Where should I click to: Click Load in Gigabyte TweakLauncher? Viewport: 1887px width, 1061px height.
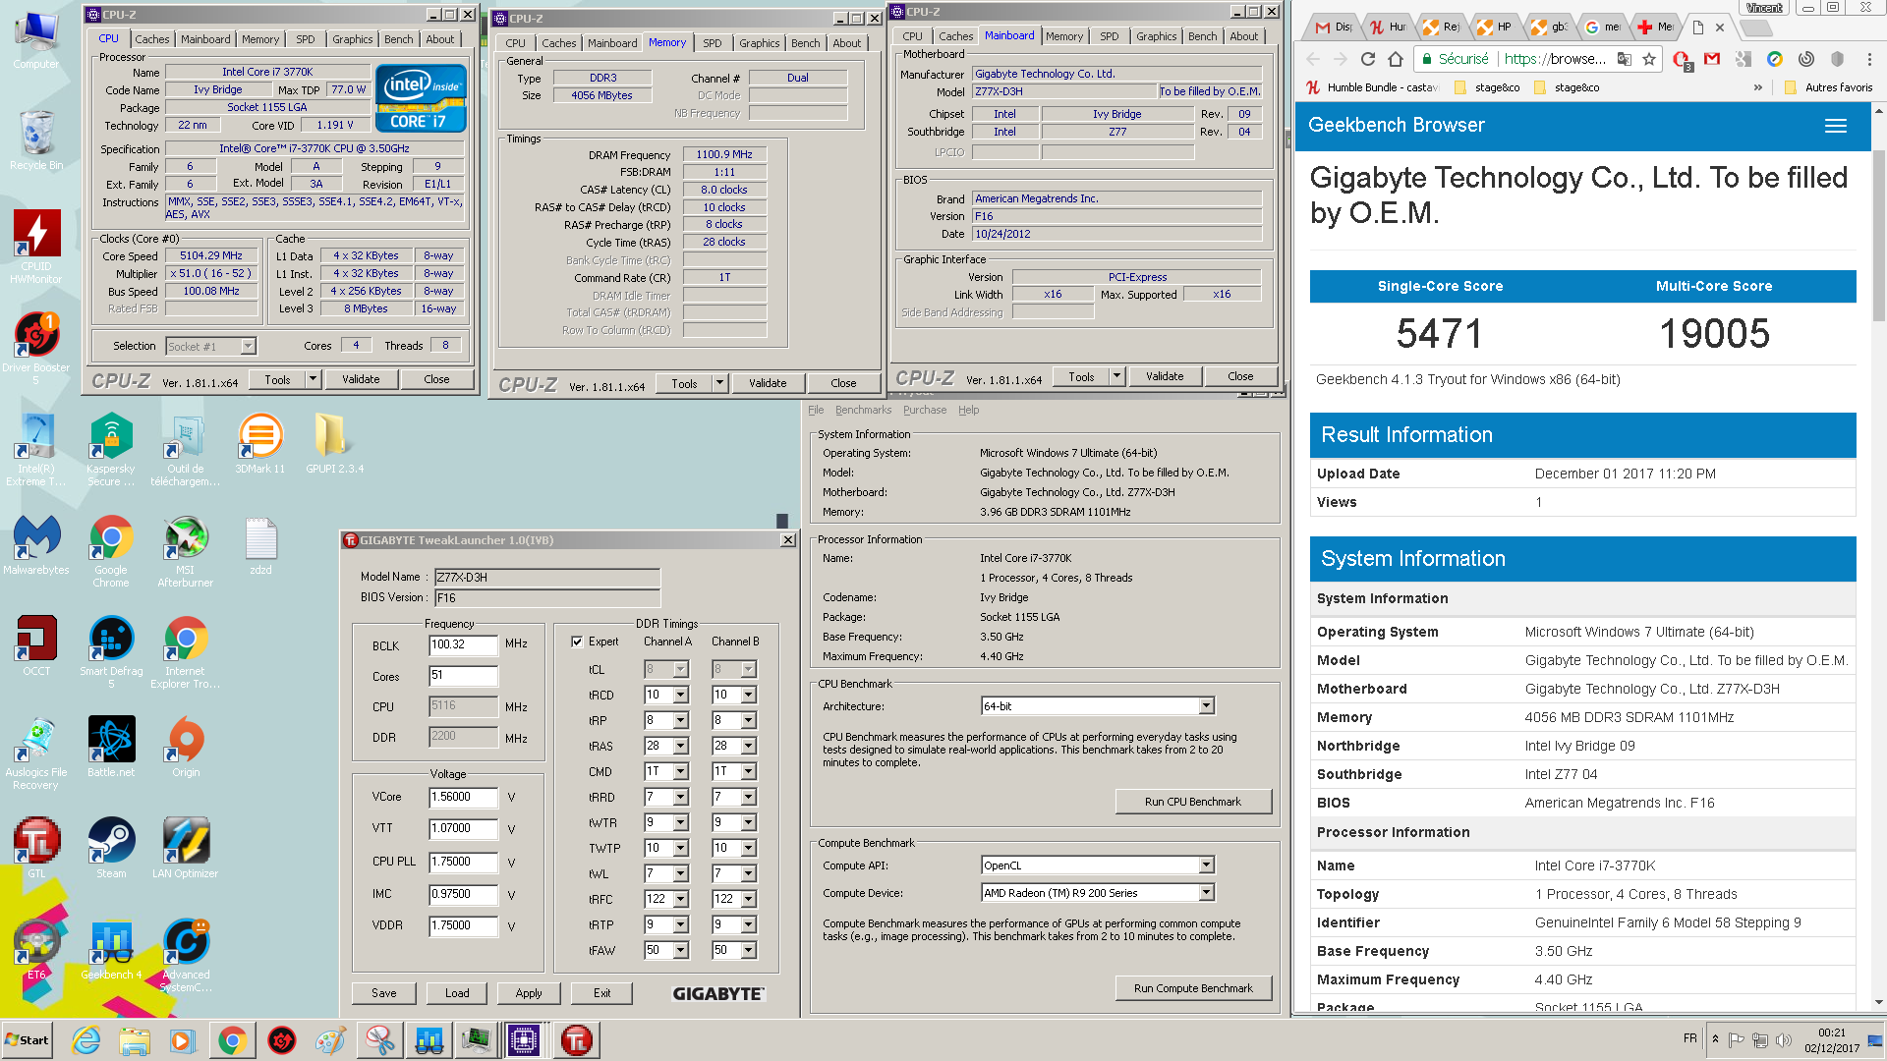point(457,993)
